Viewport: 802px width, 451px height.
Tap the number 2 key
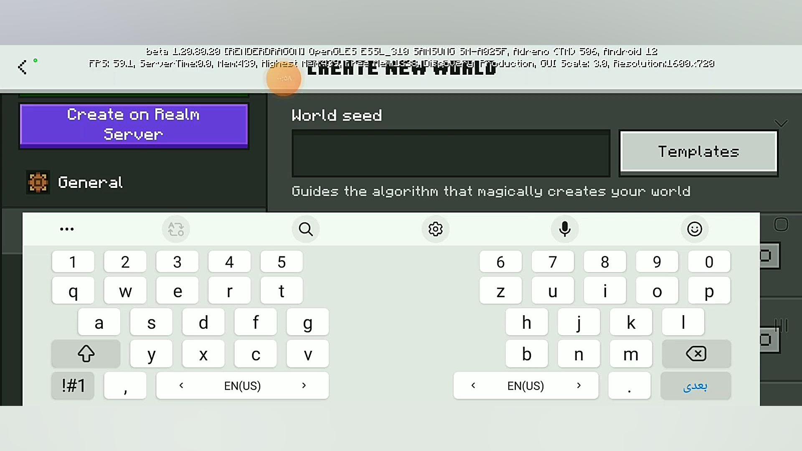[125, 262]
